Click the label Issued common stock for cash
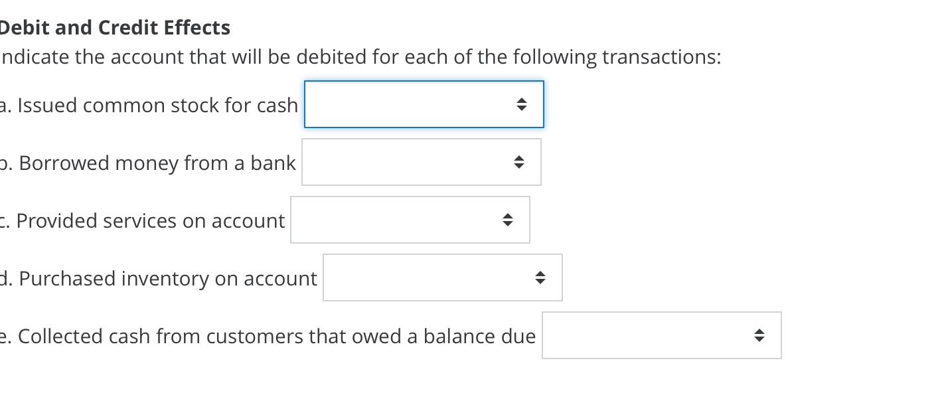Image resolution: width=944 pixels, height=397 pixels. [149, 104]
